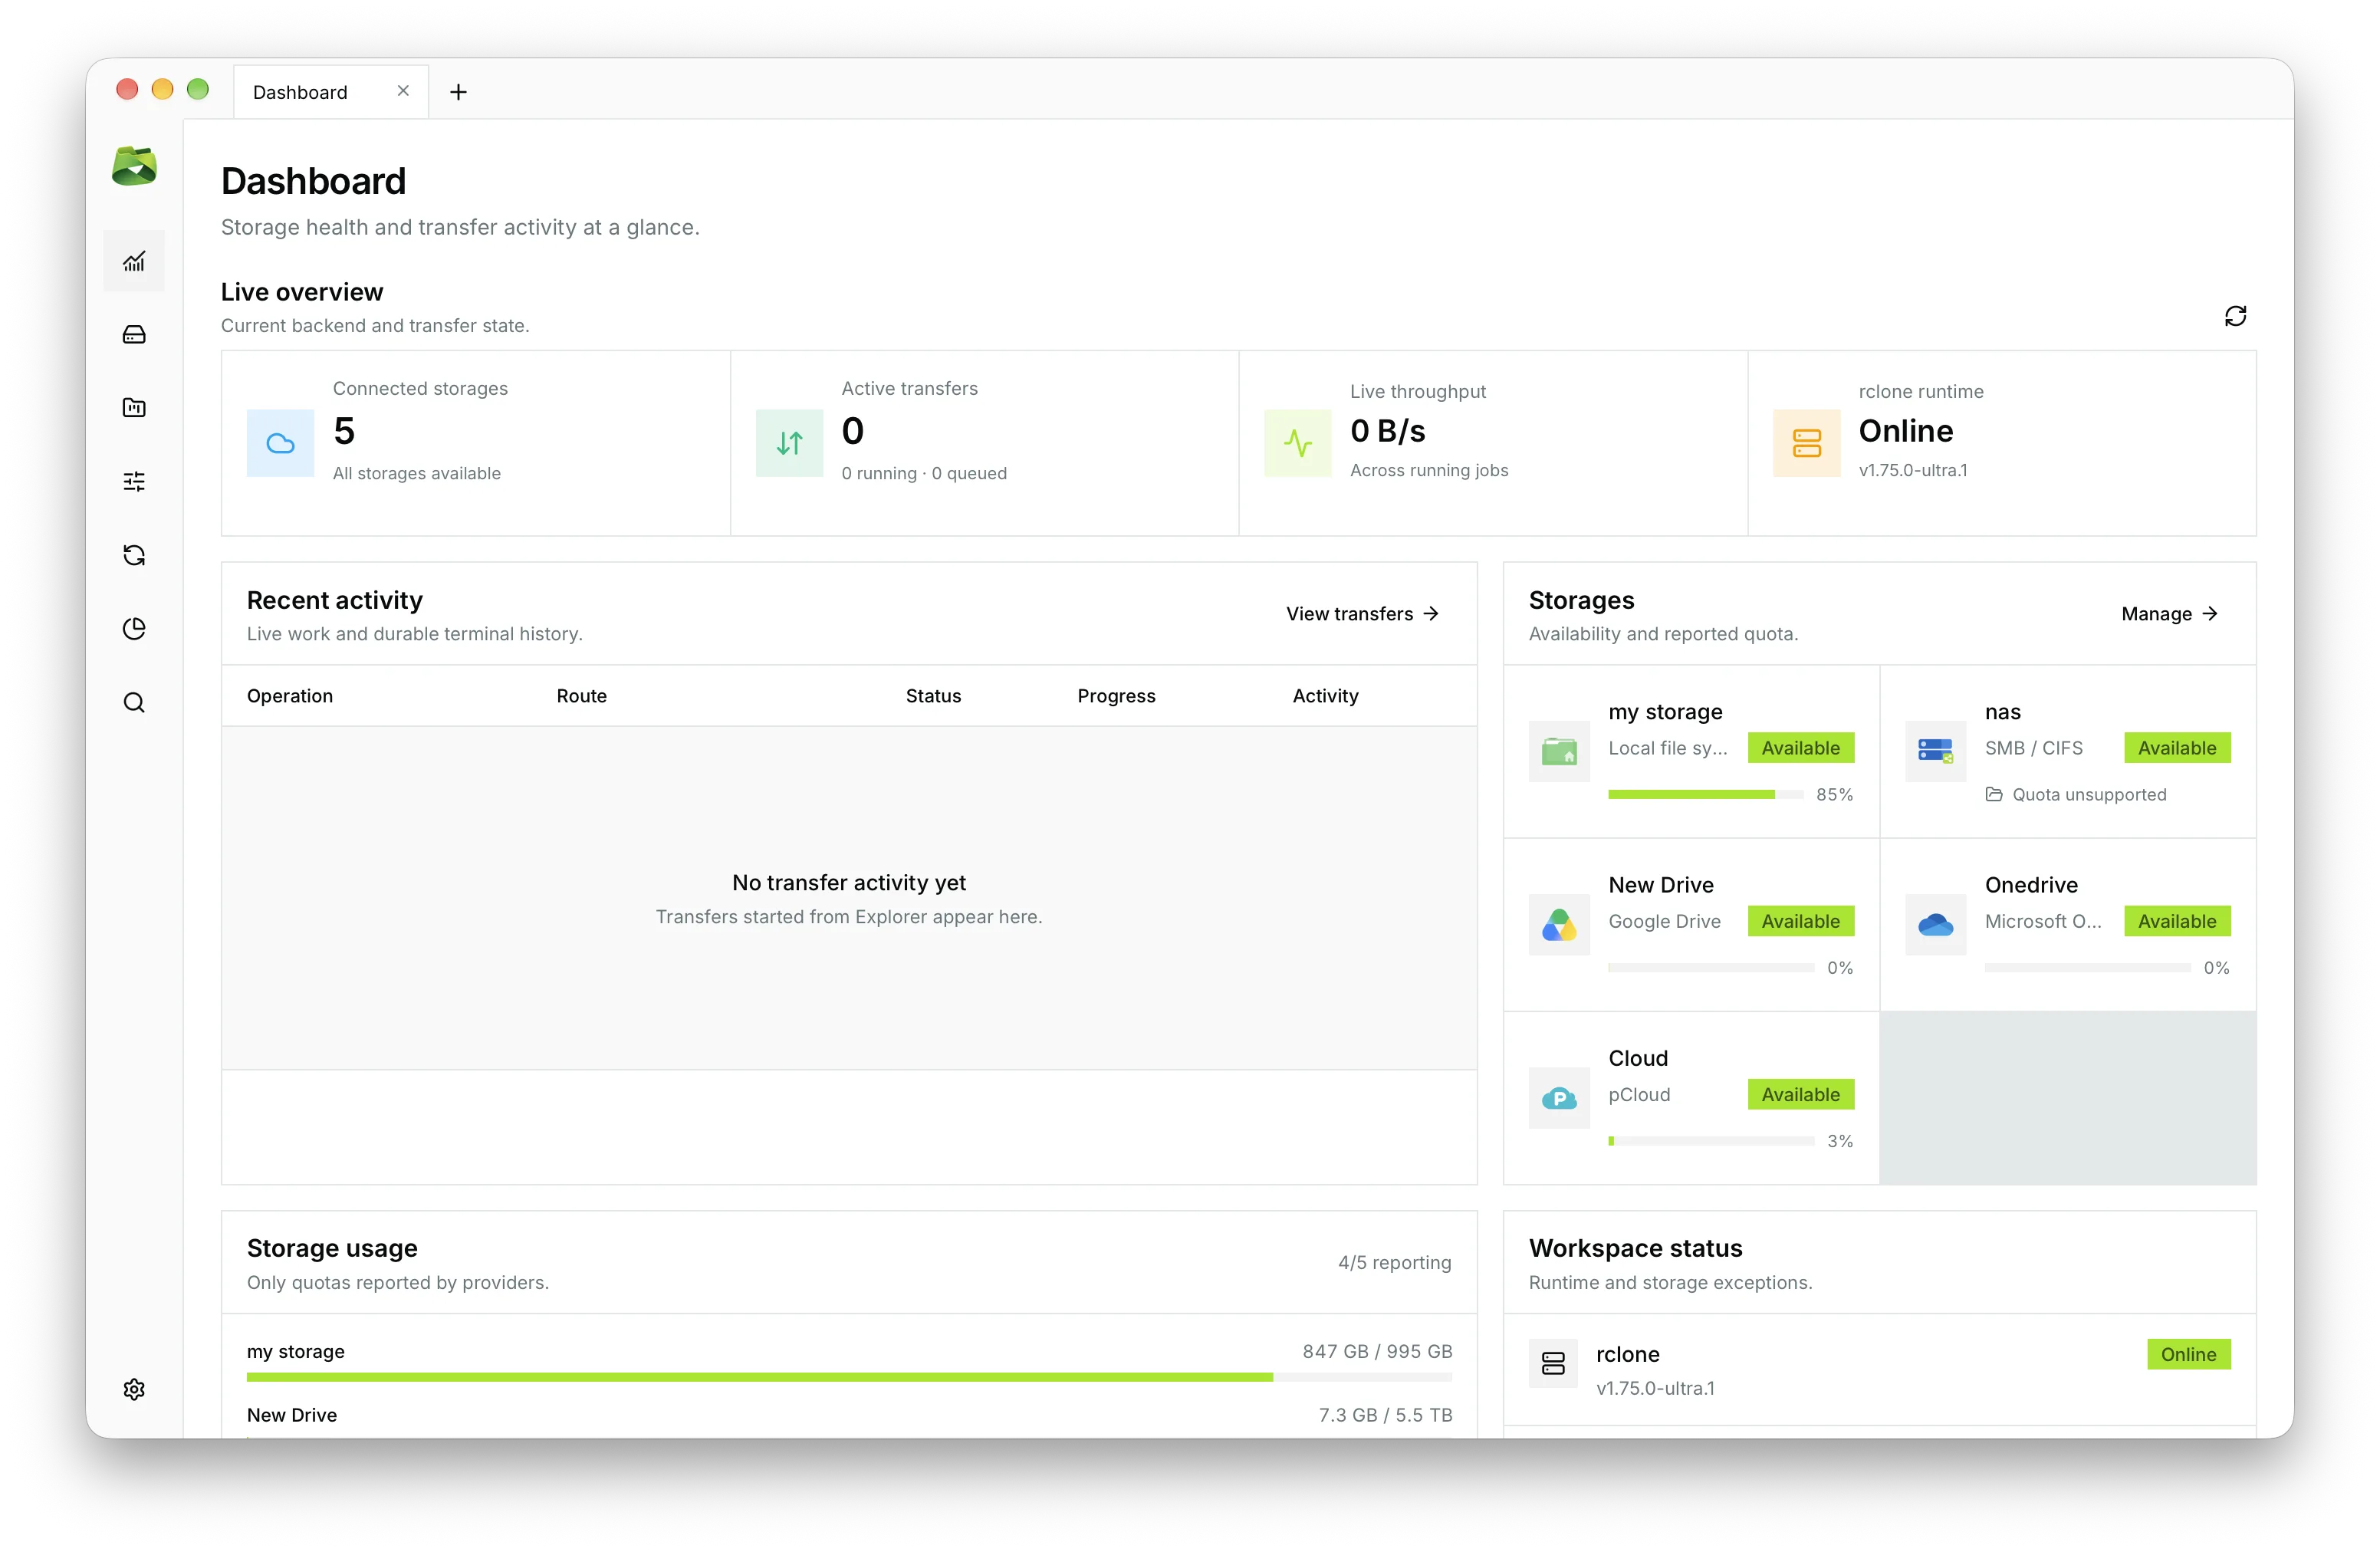This screenshot has width=2380, height=1552.
Task: Click the my storage bar in Storage usage
Action: [x=849, y=1377]
